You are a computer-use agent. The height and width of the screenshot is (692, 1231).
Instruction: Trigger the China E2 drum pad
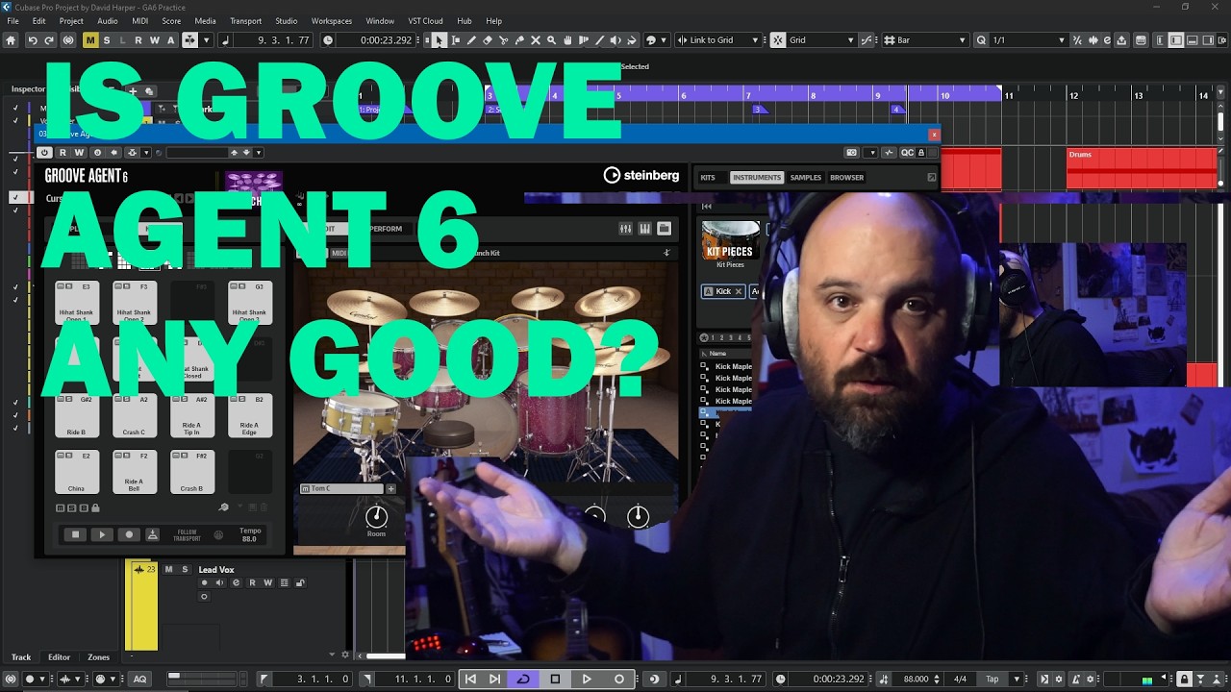tap(77, 472)
